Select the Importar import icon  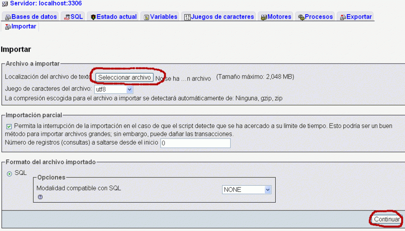pyautogui.click(x=8, y=26)
